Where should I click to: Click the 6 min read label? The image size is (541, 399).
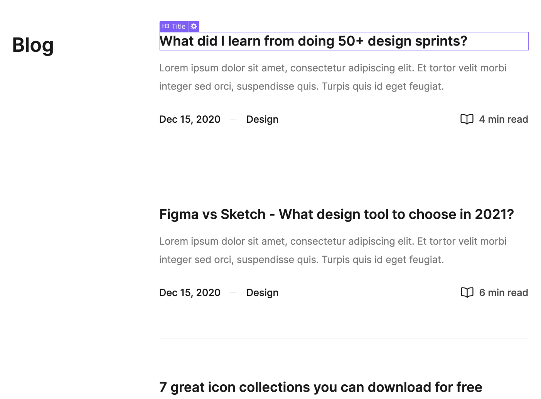[x=504, y=292]
